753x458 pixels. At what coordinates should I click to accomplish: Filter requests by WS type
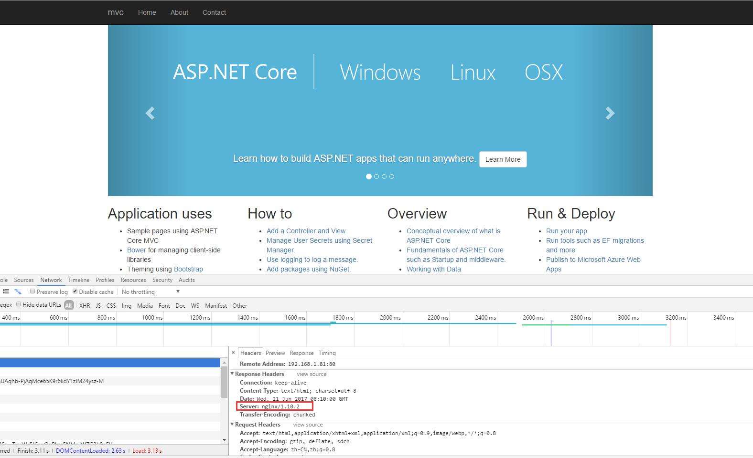[195, 305]
